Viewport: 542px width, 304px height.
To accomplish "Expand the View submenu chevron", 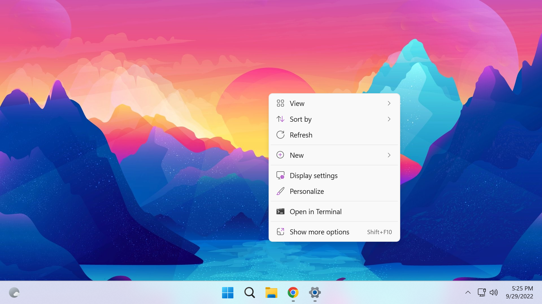I will [x=389, y=103].
